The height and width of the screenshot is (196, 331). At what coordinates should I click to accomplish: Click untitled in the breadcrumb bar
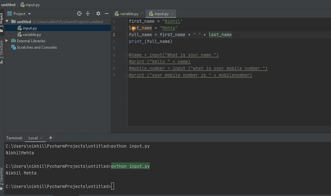click(8, 5)
